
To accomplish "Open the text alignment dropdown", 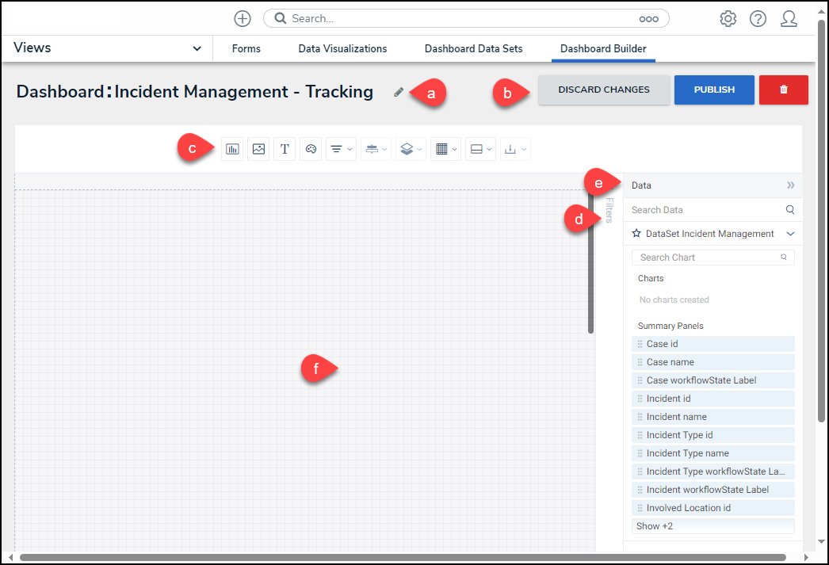I will coord(341,149).
